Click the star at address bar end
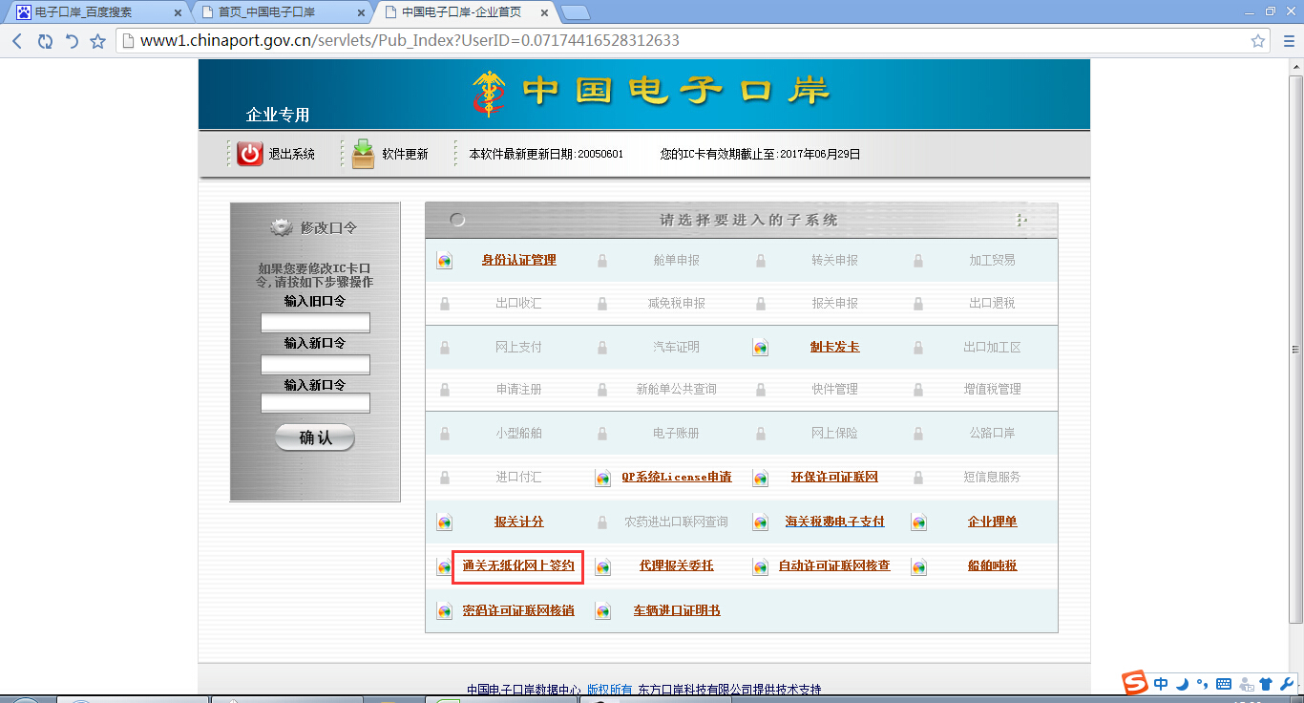 pyautogui.click(x=1258, y=41)
